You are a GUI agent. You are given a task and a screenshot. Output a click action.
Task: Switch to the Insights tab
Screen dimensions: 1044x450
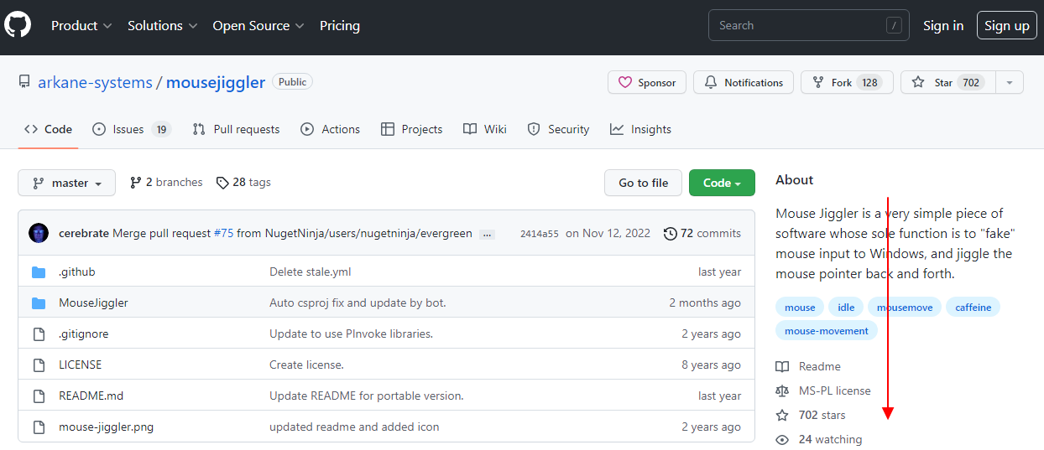coord(640,129)
